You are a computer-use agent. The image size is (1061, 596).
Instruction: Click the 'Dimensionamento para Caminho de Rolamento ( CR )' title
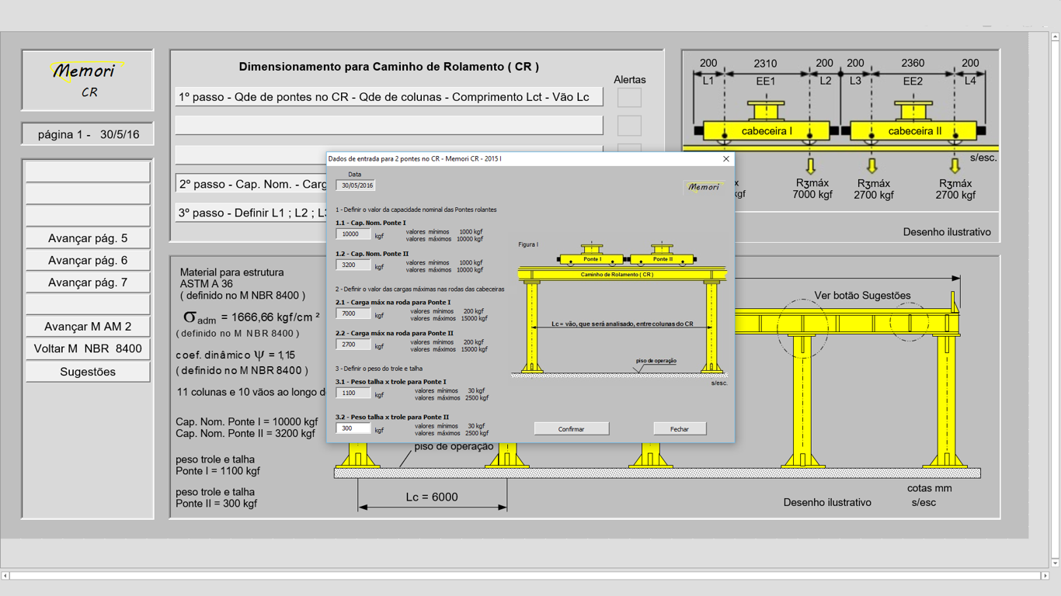pyautogui.click(x=389, y=67)
